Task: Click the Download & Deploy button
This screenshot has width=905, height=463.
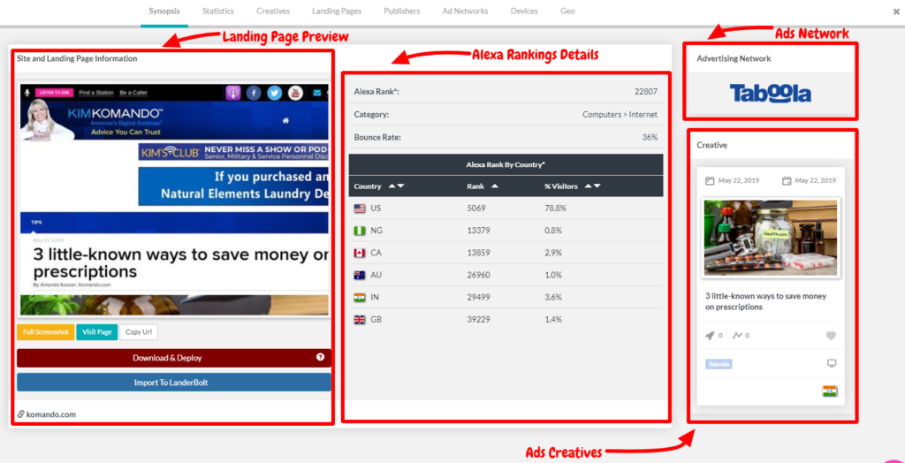Action: 174,358
